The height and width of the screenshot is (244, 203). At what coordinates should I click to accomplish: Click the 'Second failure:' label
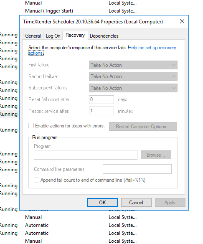[x=43, y=76]
